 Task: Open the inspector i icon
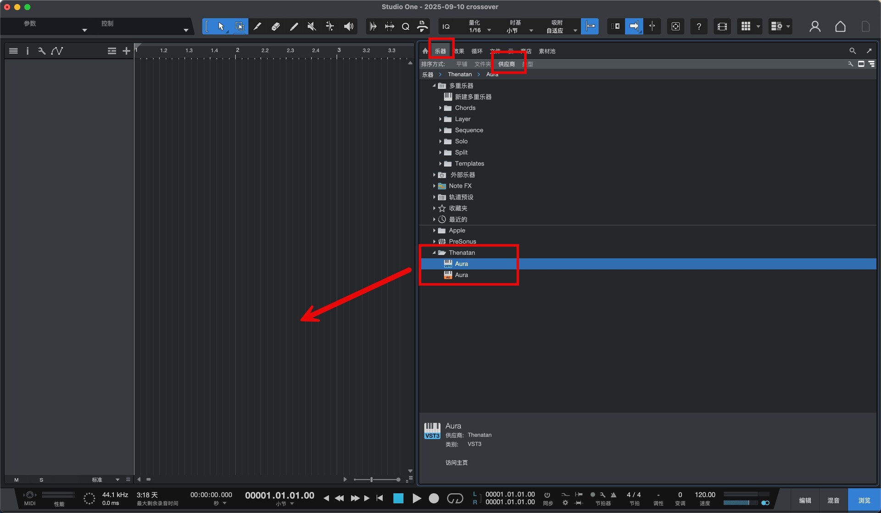tap(28, 51)
